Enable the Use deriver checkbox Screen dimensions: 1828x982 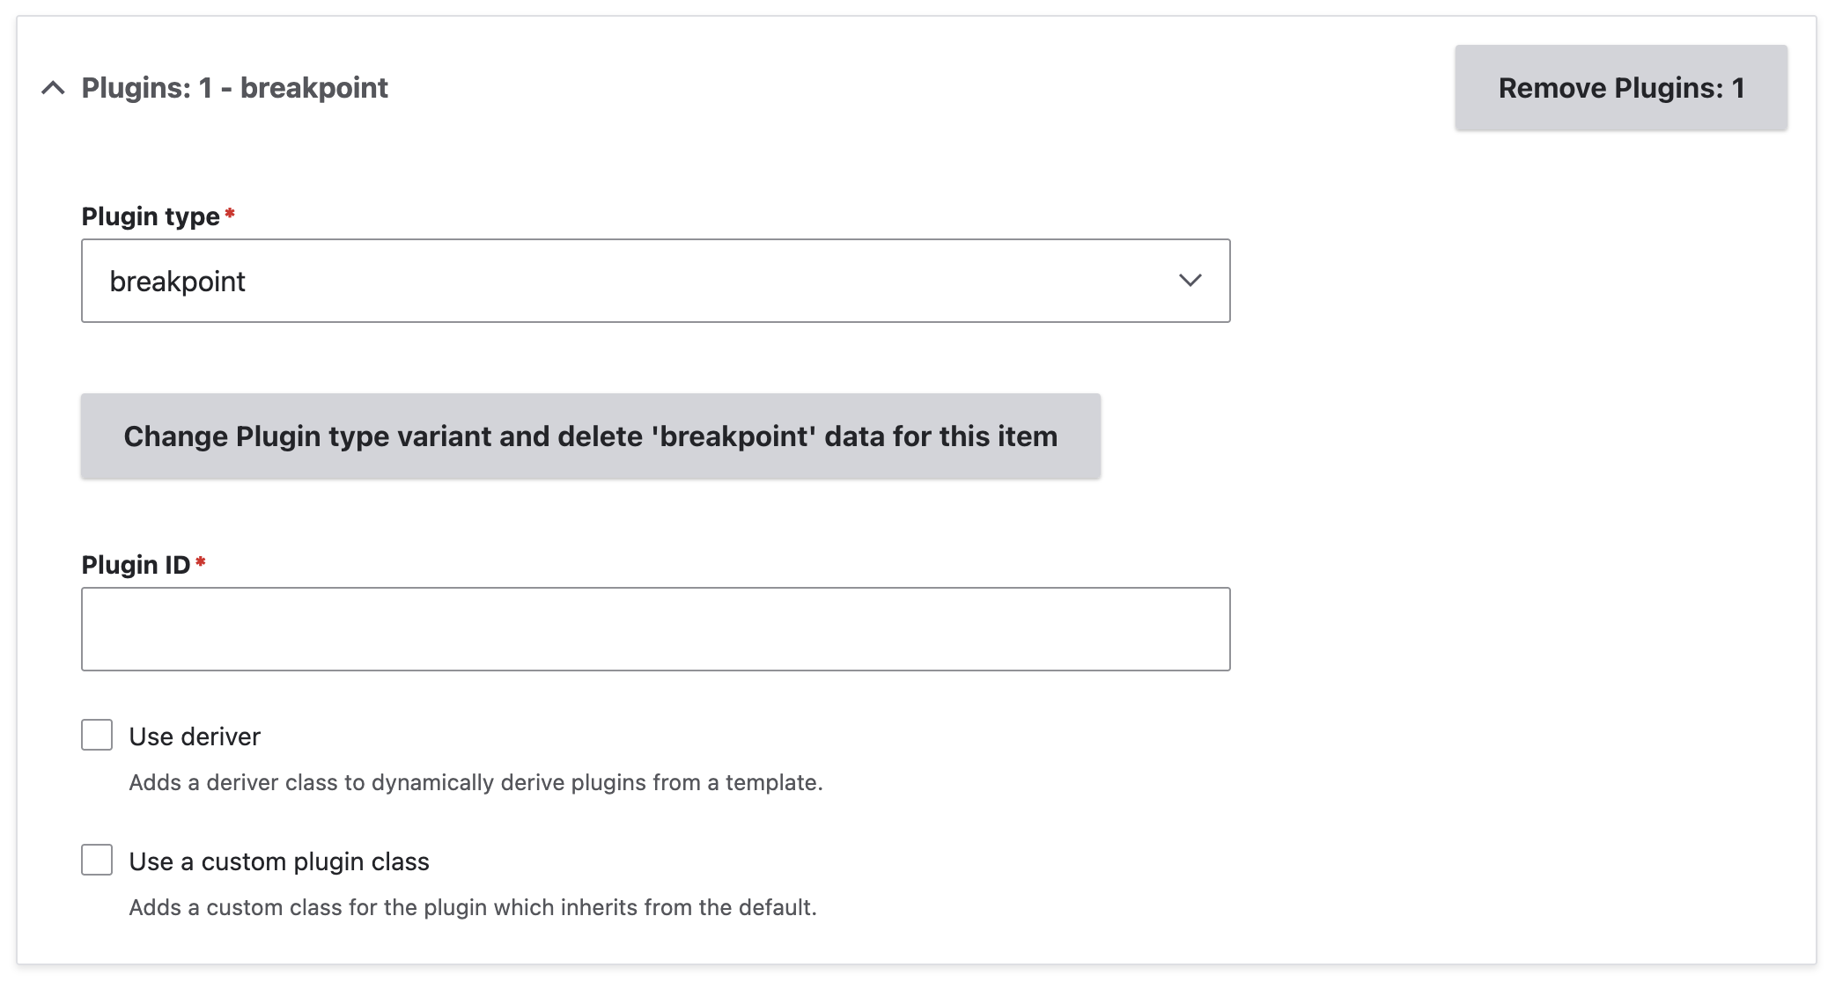(x=97, y=735)
